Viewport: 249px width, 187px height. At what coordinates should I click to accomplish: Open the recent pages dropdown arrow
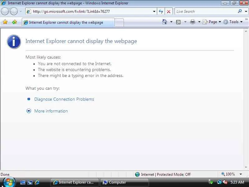(x=21, y=12)
